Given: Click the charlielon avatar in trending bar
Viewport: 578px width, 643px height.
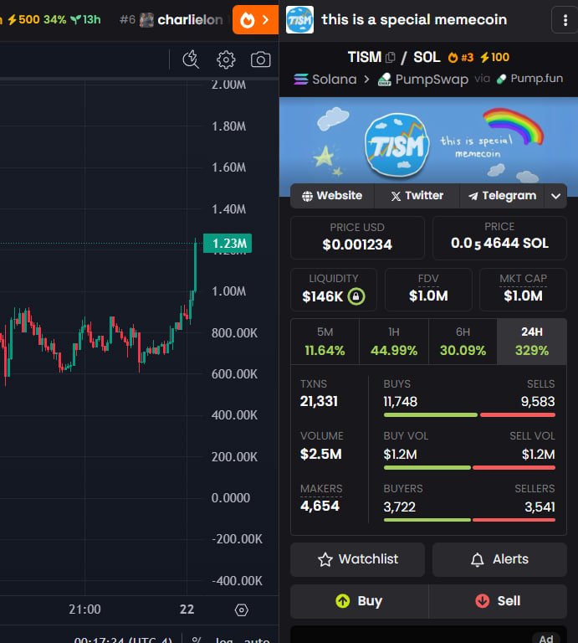Looking at the screenshot, I should [146, 20].
